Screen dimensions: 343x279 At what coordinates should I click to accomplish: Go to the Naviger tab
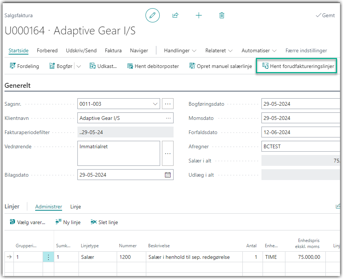point(139,50)
